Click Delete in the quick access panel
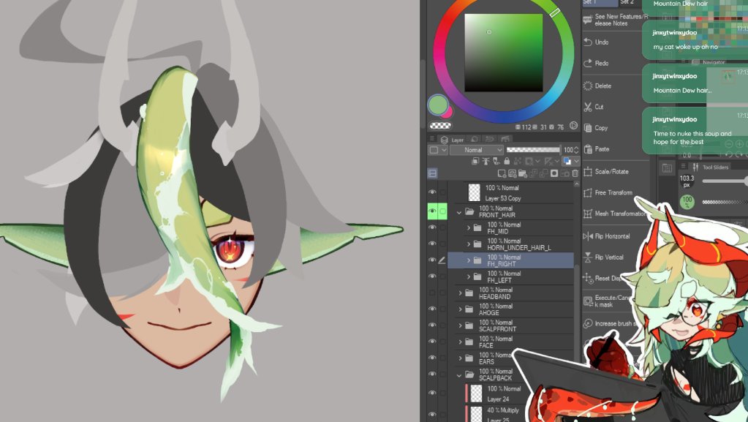Screen dimensions: 748x422 point(597,86)
